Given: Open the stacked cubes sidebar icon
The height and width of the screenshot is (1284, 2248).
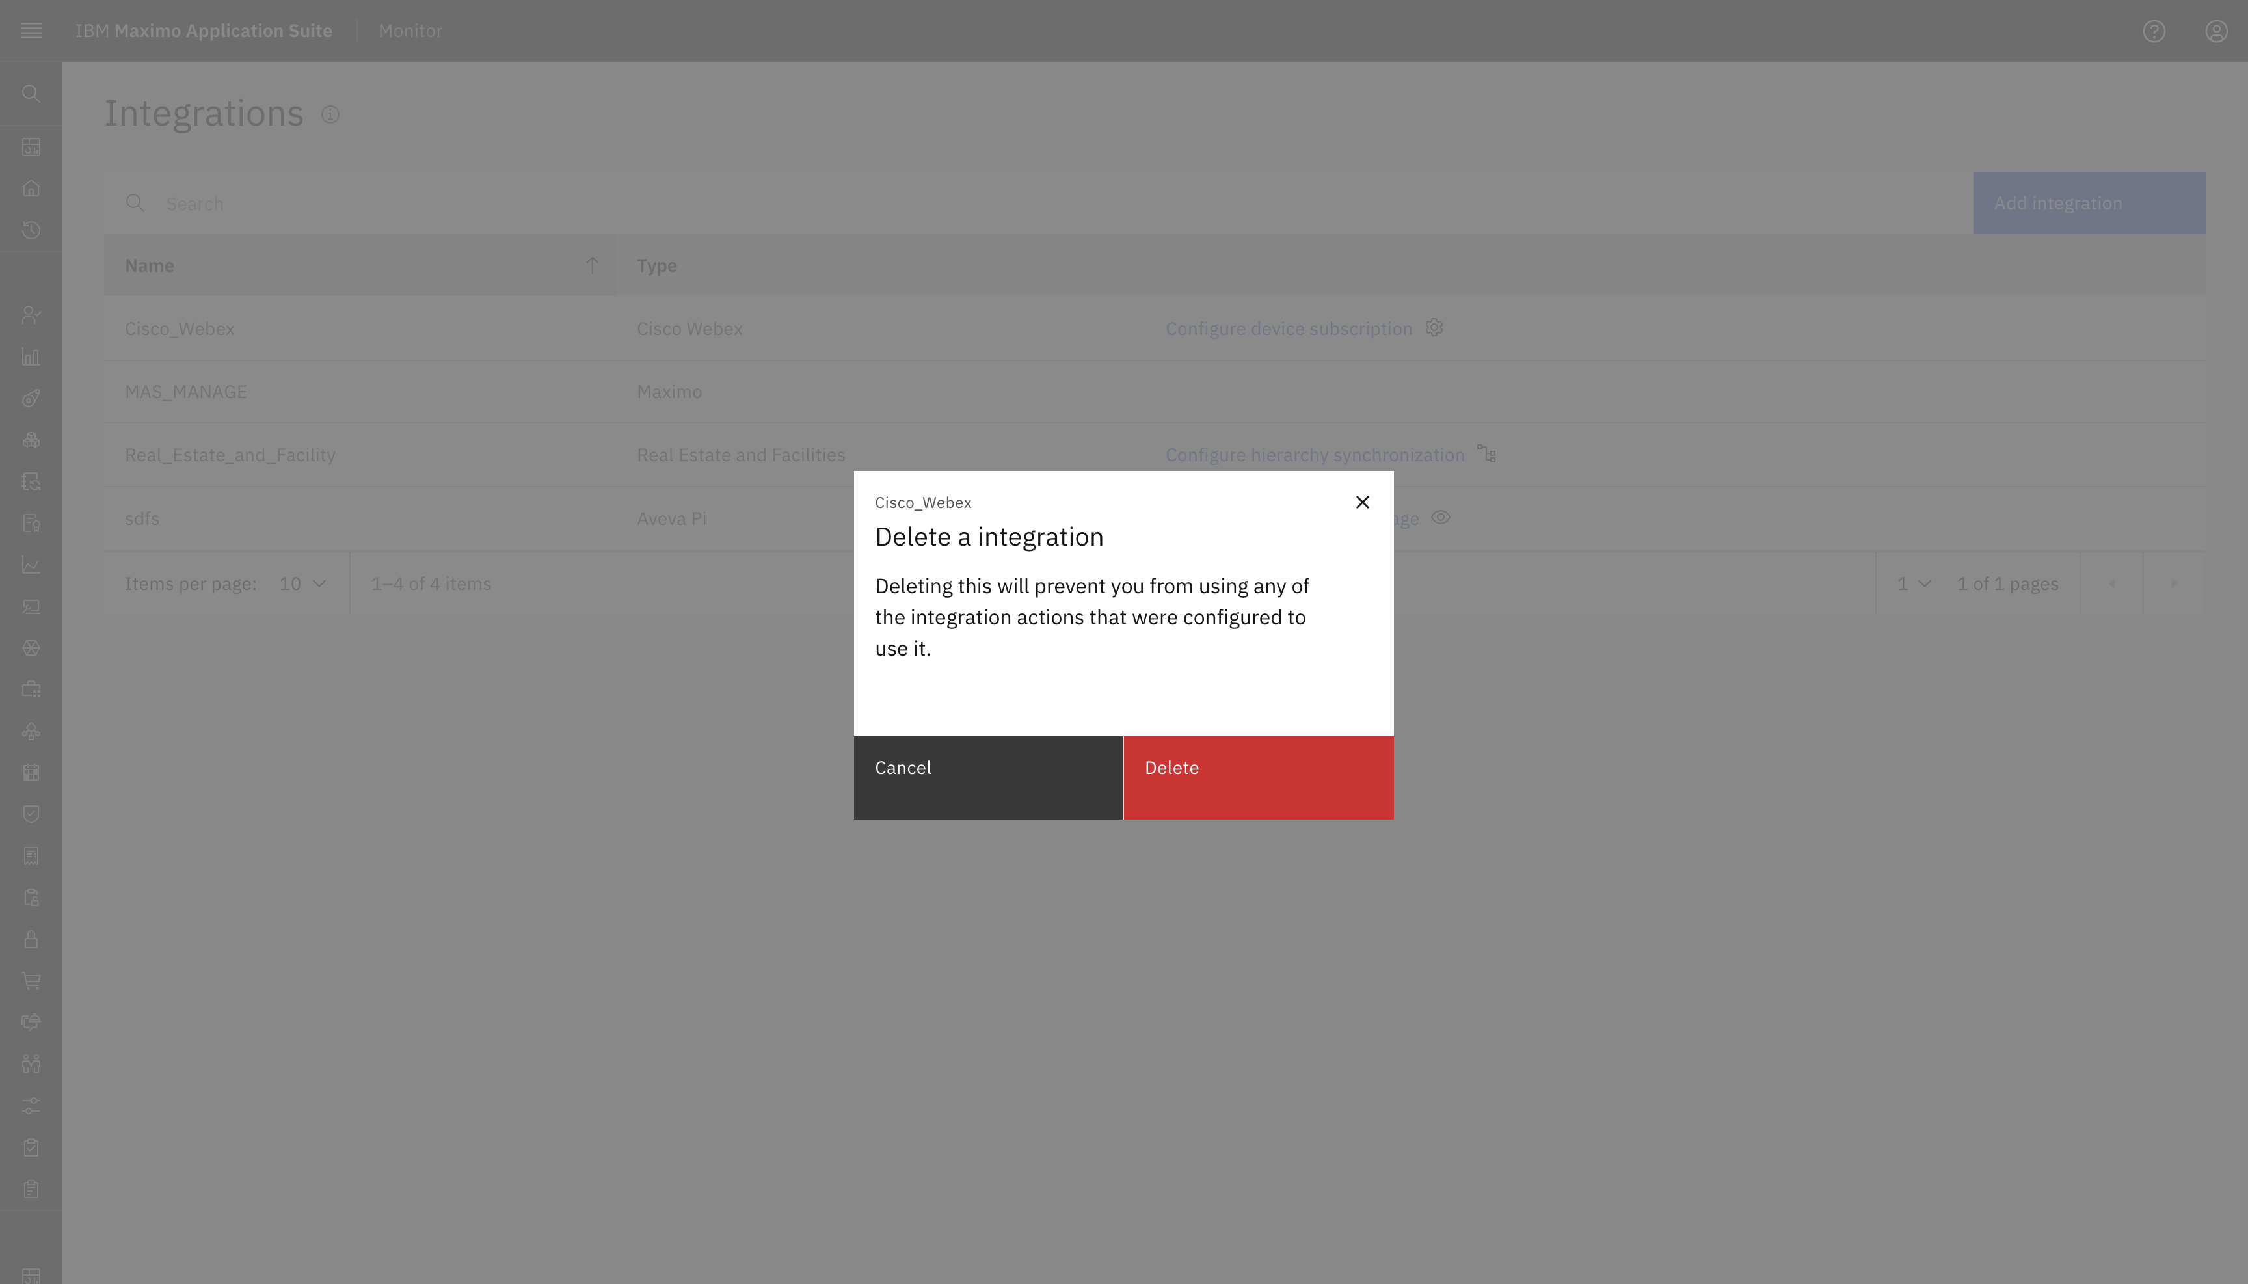Looking at the screenshot, I should click(31, 440).
